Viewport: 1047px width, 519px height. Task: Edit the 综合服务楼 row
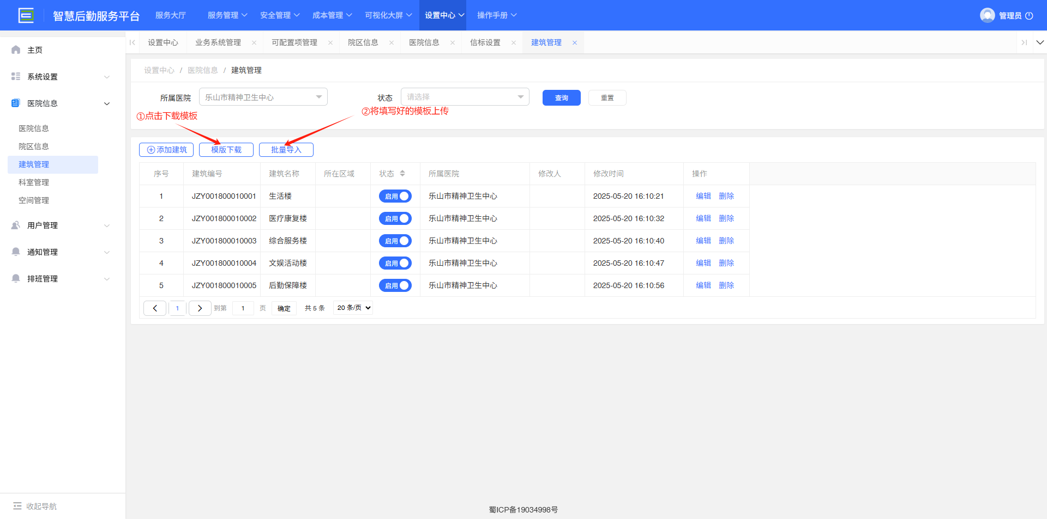[x=703, y=241]
